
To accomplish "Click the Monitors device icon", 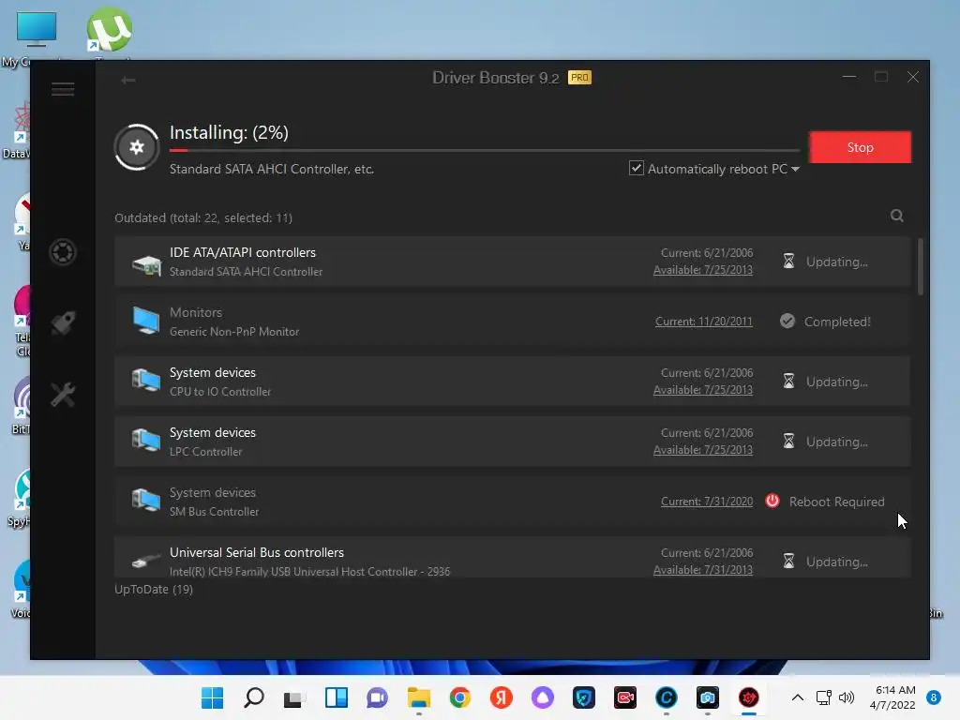I will click(x=146, y=321).
